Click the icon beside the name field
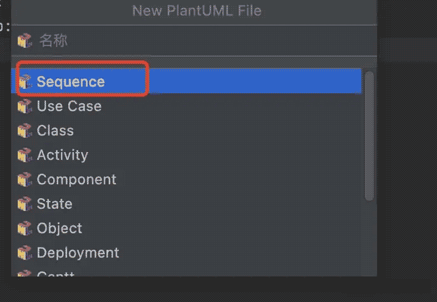This screenshot has width=437, height=302. 25,41
